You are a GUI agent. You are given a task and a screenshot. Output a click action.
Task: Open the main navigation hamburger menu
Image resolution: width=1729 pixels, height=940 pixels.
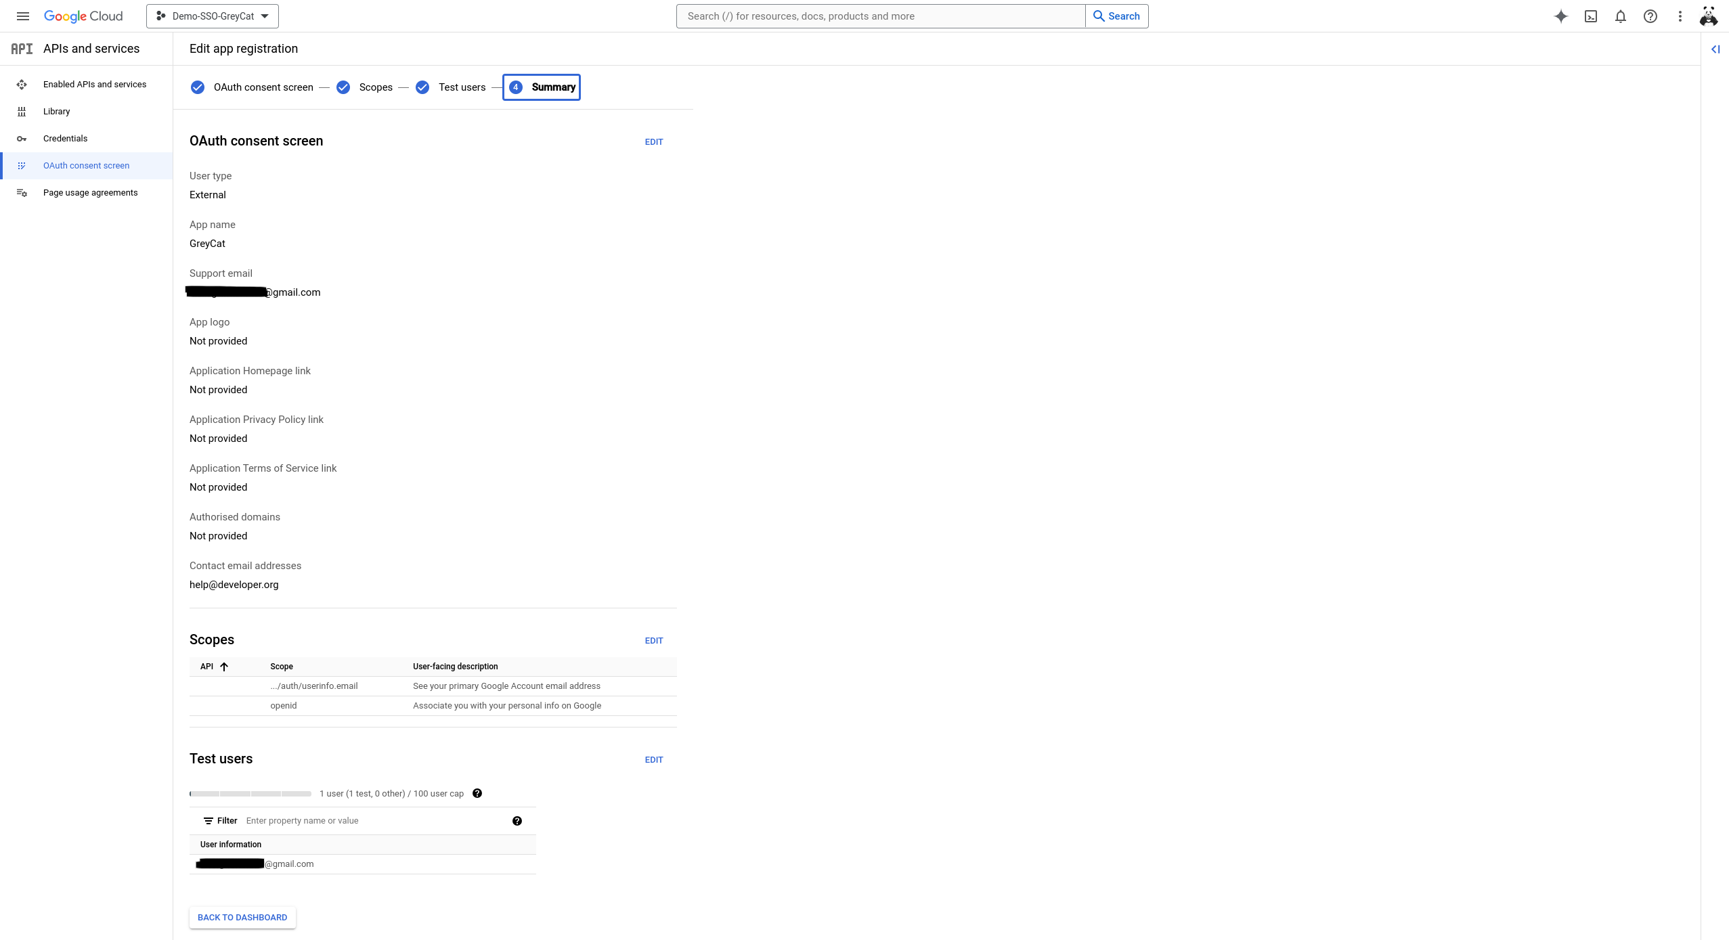tap(23, 16)
